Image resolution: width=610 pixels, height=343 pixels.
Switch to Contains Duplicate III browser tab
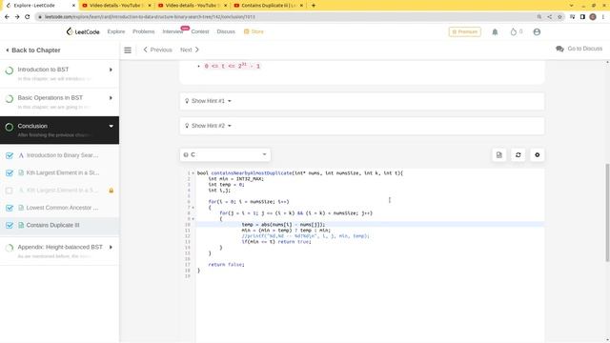click(x=268, y=6)
